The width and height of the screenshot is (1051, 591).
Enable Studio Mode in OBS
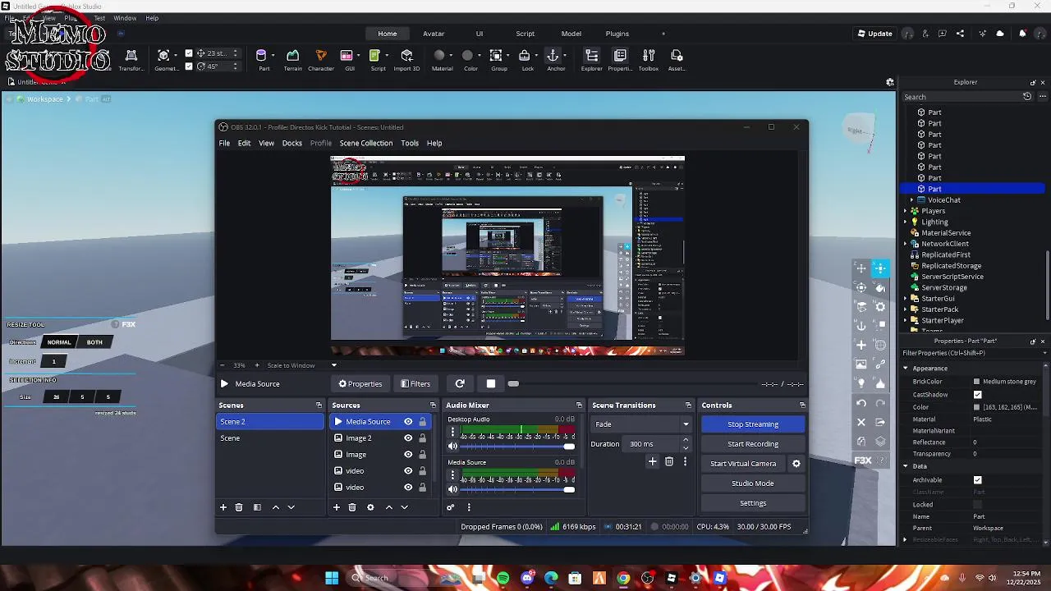[753, 483]
